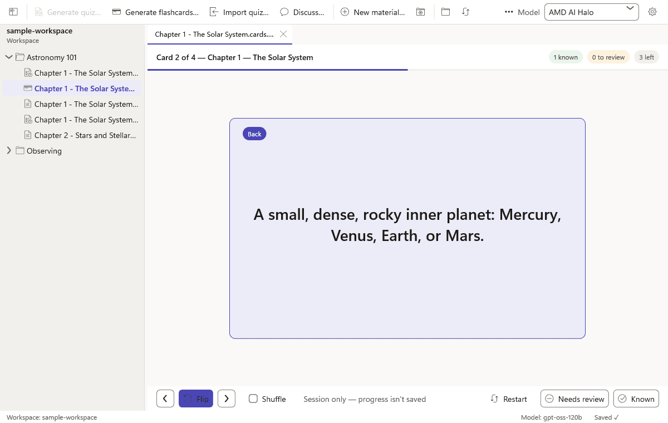Image resolution: width=668 pixels, height=423 pixels.
Task: Flip the flashcard
Action: 196,399
